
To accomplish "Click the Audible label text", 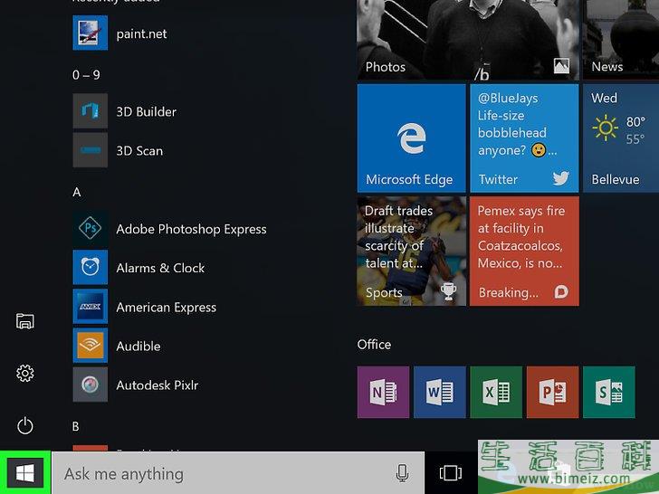I will tap(138, 347).
